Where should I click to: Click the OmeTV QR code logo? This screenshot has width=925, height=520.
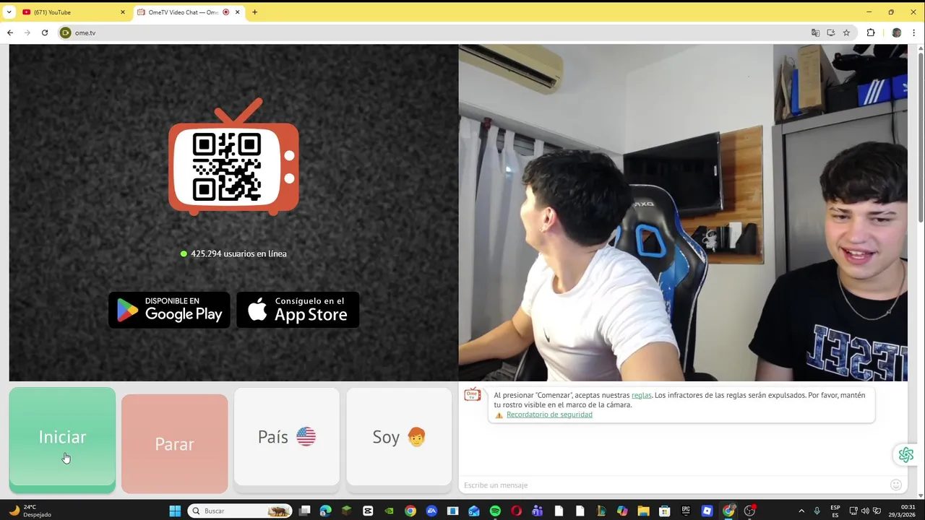233,157
